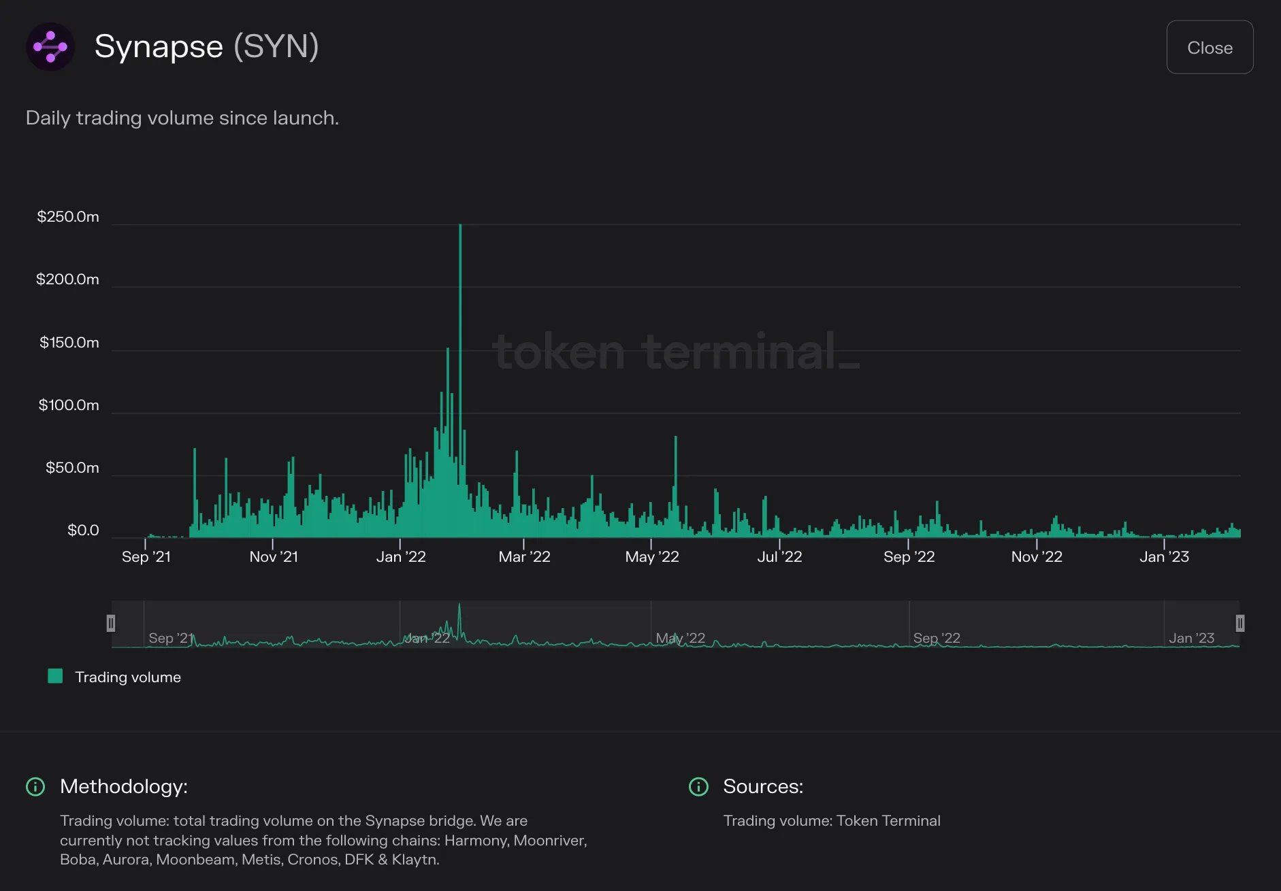The image size is (1281, 891).
Task: Click the May '22 main x-axis label
Action: coord(652,556)
